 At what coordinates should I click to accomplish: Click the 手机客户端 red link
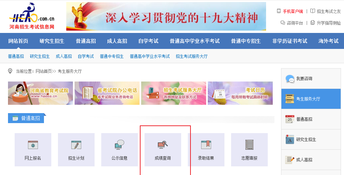[x=293, y=11]
